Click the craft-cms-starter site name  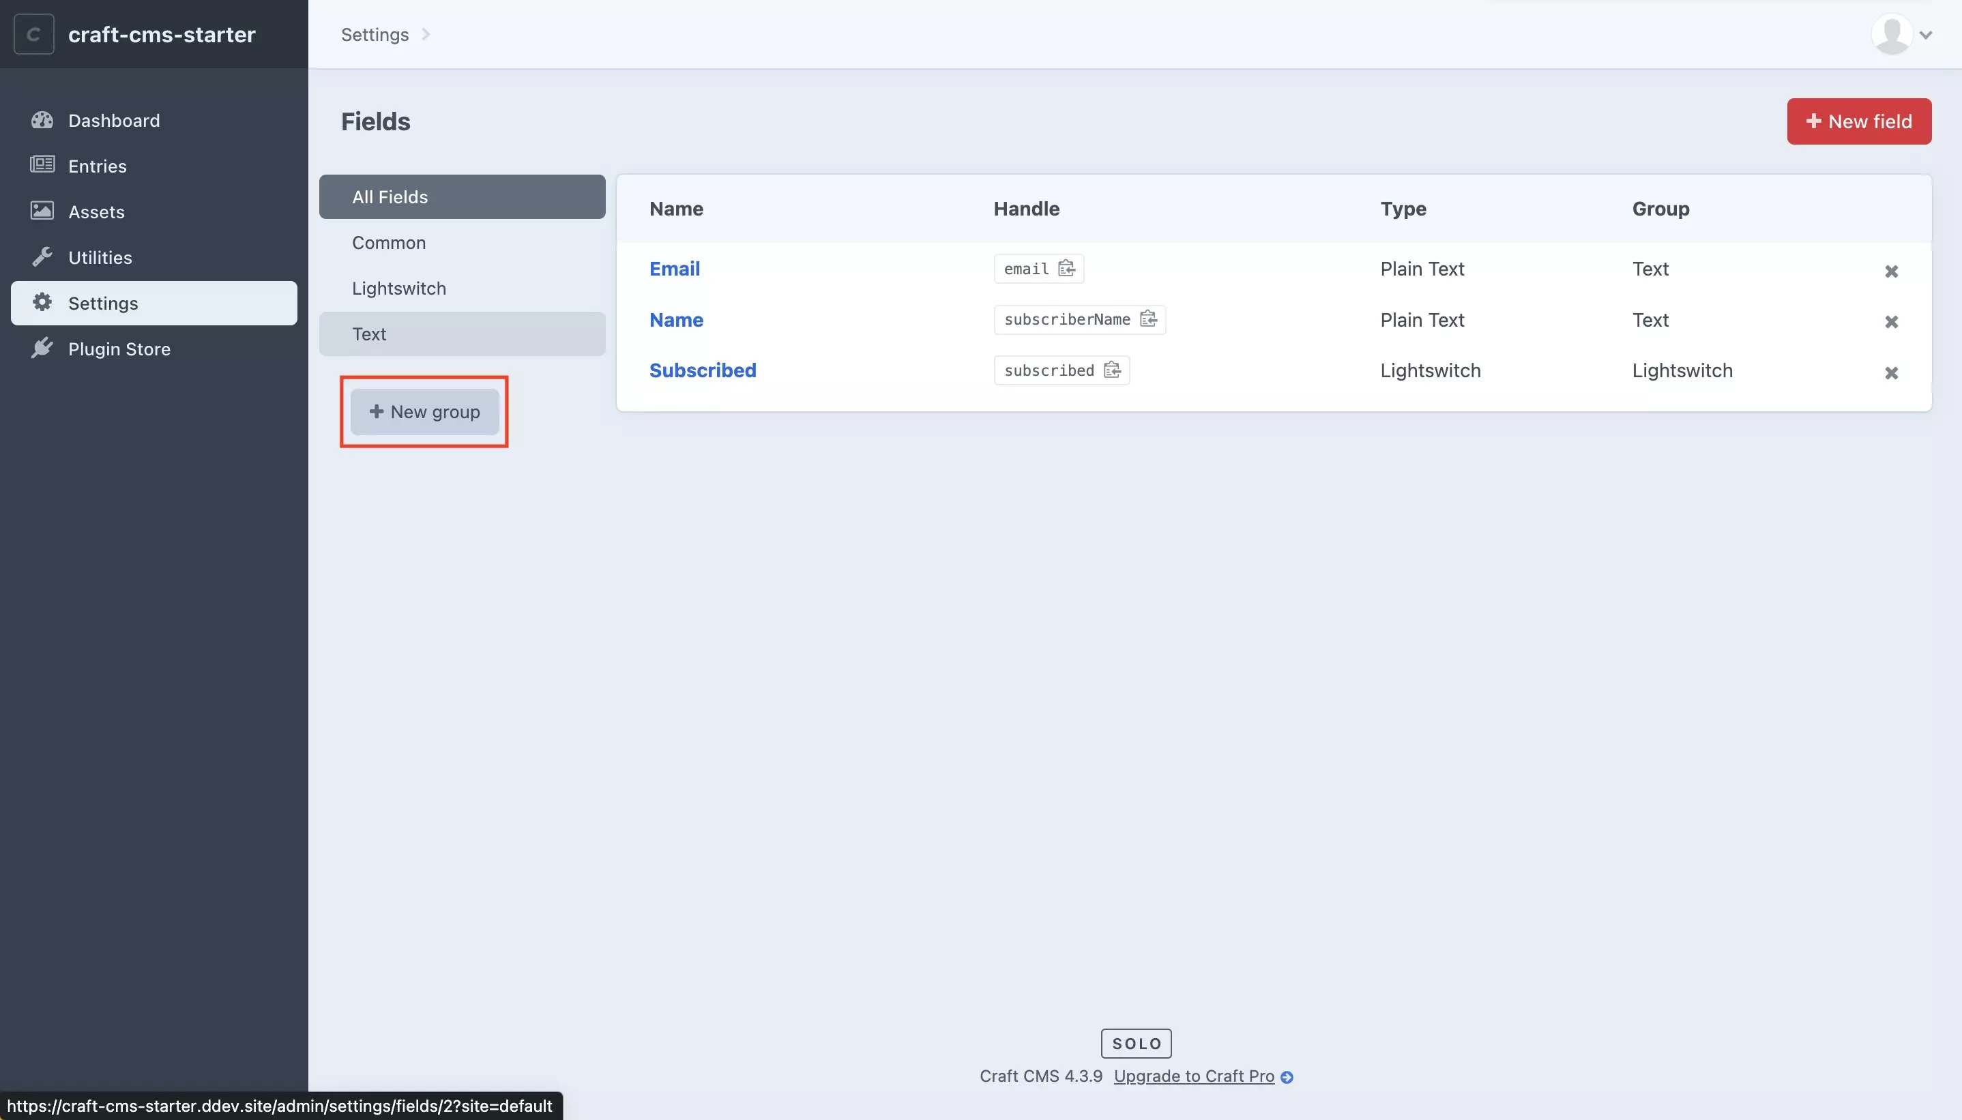coord(162,35)
